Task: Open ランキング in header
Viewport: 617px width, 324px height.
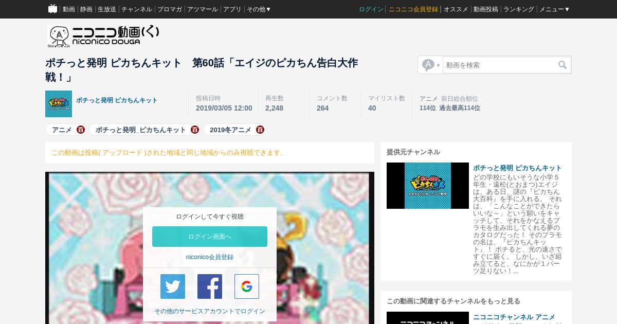Action: (x=519, y=9)
